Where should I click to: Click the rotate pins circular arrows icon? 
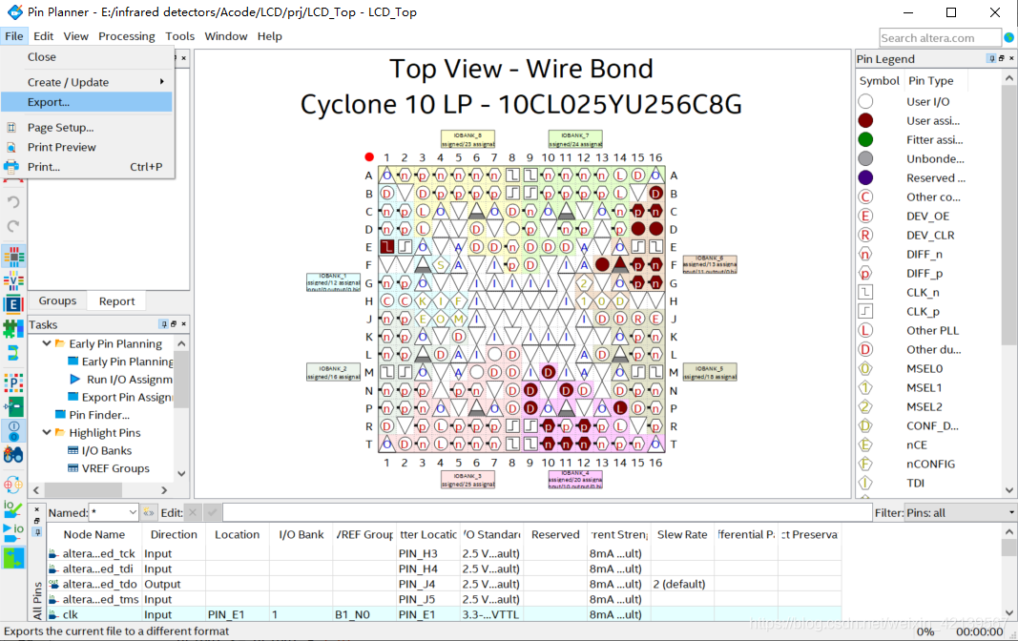pos(13,484)
